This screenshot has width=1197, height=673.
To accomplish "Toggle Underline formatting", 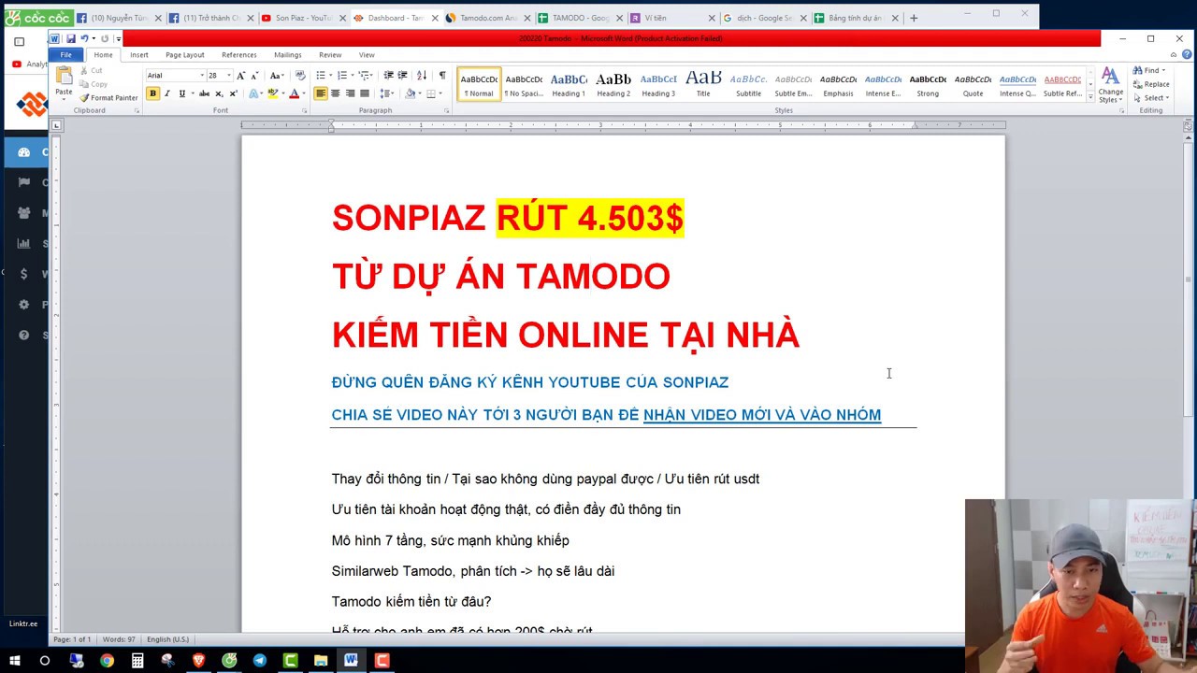I will pos(182,93).
